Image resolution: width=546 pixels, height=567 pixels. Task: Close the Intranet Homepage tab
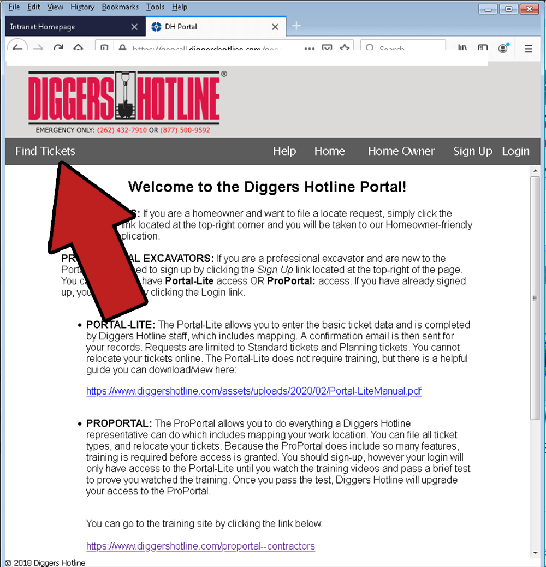pos(134,27)
